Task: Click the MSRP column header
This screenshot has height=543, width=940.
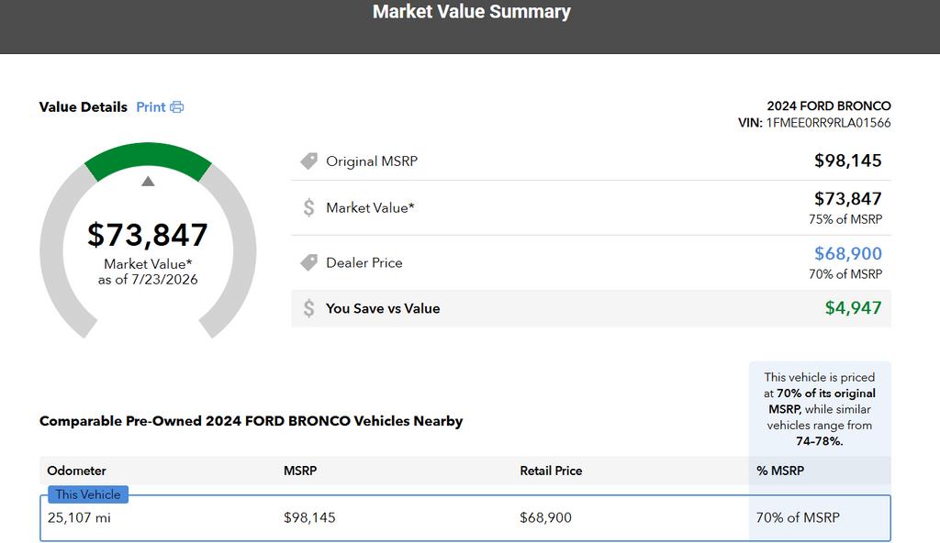Action: (300, 471)
